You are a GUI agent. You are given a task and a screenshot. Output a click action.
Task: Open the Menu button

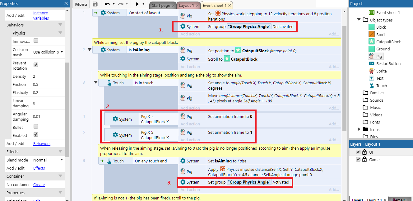(81, 4)
